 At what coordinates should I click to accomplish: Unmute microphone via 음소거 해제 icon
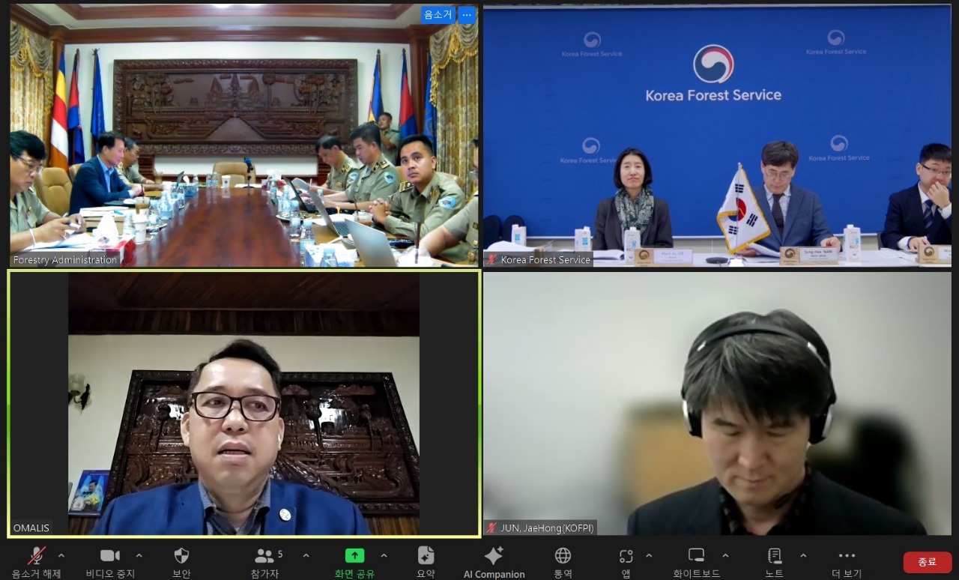click(x=36, y=555)
